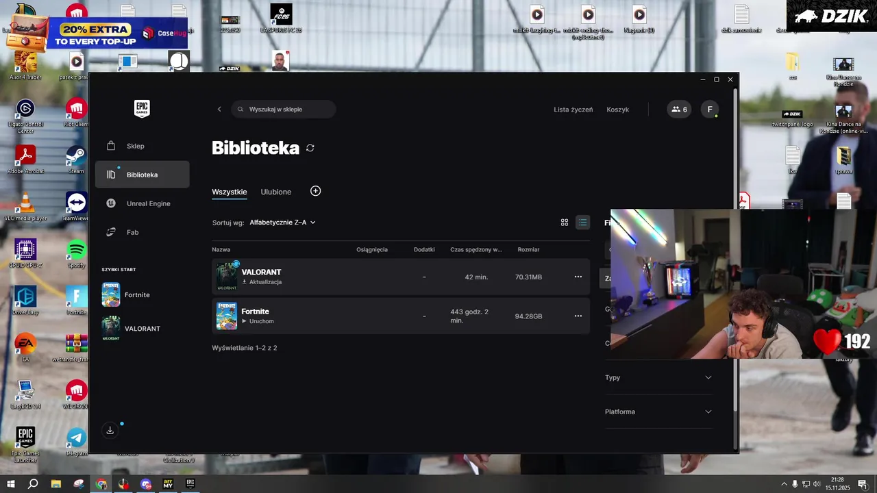Viewport: 877px width, 493px height.
Task: Click the system volume tray icon
Action: [816, 484]
